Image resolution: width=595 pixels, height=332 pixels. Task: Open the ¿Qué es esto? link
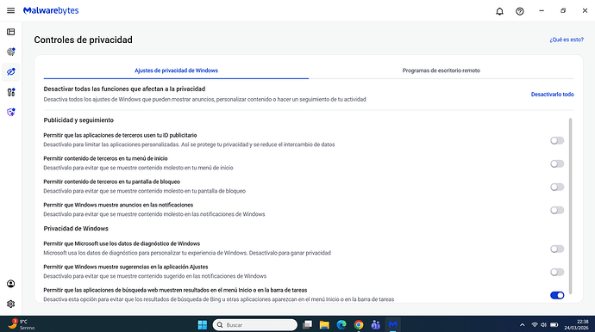567,40
